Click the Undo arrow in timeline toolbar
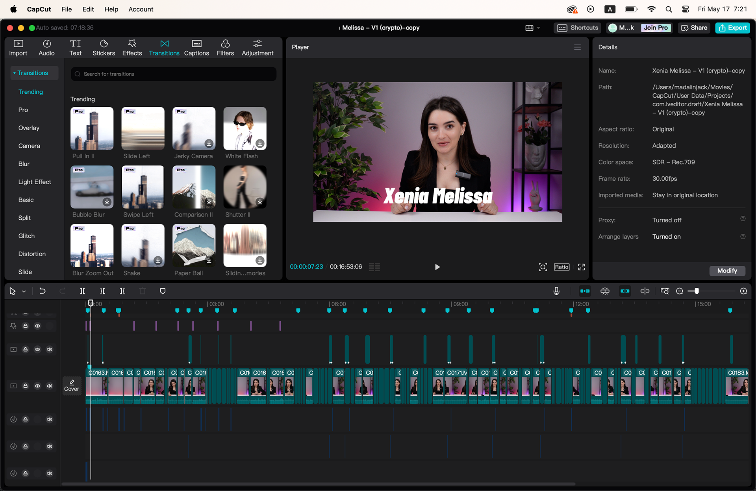 click(43, 291)
